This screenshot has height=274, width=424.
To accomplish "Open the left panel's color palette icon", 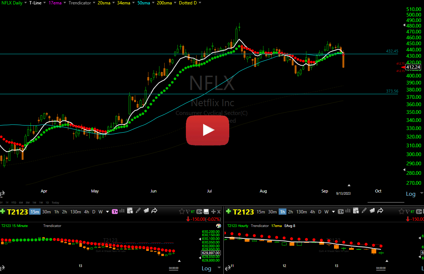I will (219, 226).
